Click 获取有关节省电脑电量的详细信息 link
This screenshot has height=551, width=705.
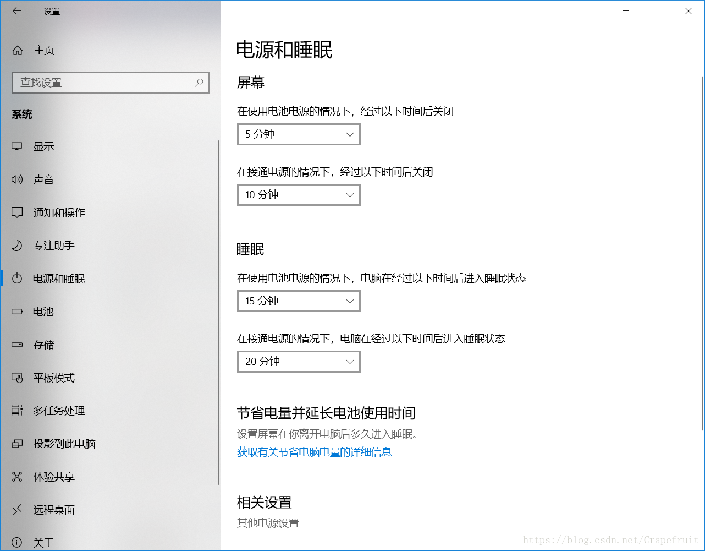[x=314, y=452]
